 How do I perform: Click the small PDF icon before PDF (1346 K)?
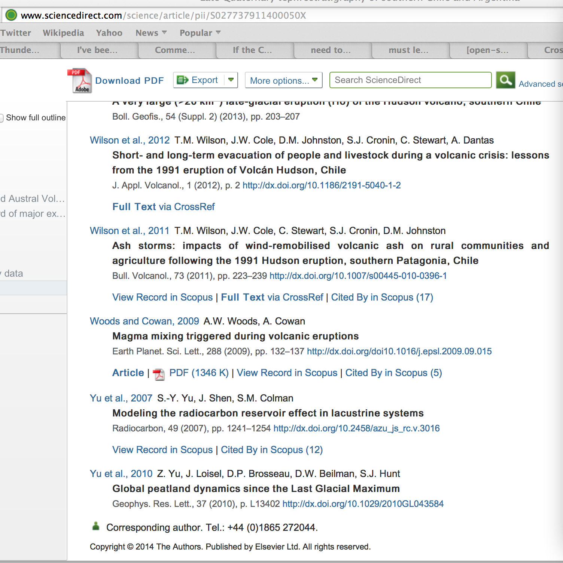tap(159, 373)
